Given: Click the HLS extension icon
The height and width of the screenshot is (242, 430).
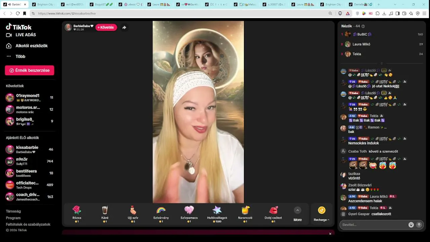Looking at the screenshot, I should click(x=371, y=13).
